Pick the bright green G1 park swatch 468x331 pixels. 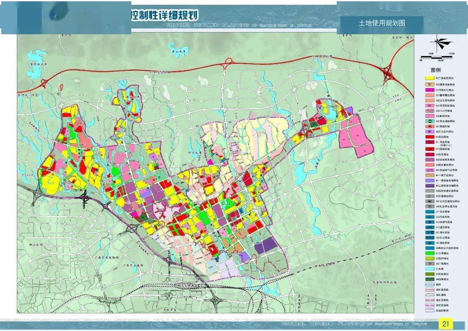pos(429,254)
